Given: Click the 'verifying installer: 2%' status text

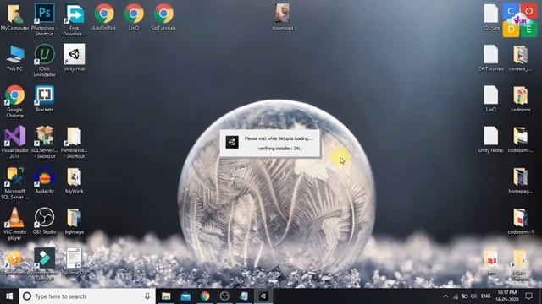Looking at the screenshot, I should [279, 149].
